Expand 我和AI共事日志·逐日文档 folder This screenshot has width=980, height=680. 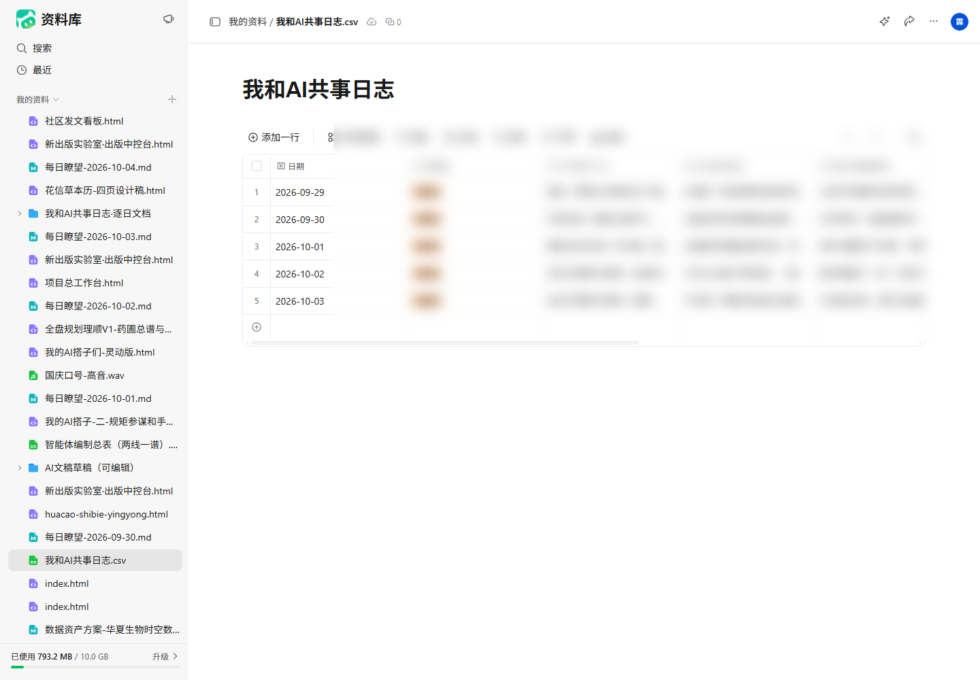[x=20, y=214]
